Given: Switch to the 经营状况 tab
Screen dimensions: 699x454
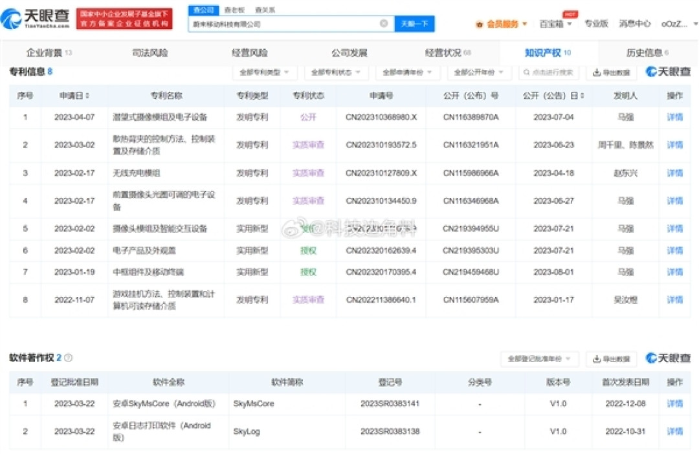Looking at the screenshot, I should tap(448, 52).
